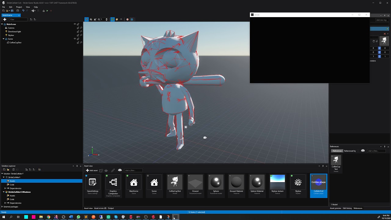
Task: Click Add asset button
Action: click(x=92, y=170)
